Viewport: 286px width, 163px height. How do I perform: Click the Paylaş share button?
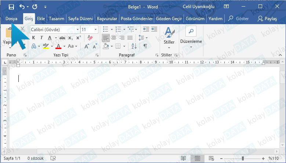pyautogui.click(x=267, y=19)
